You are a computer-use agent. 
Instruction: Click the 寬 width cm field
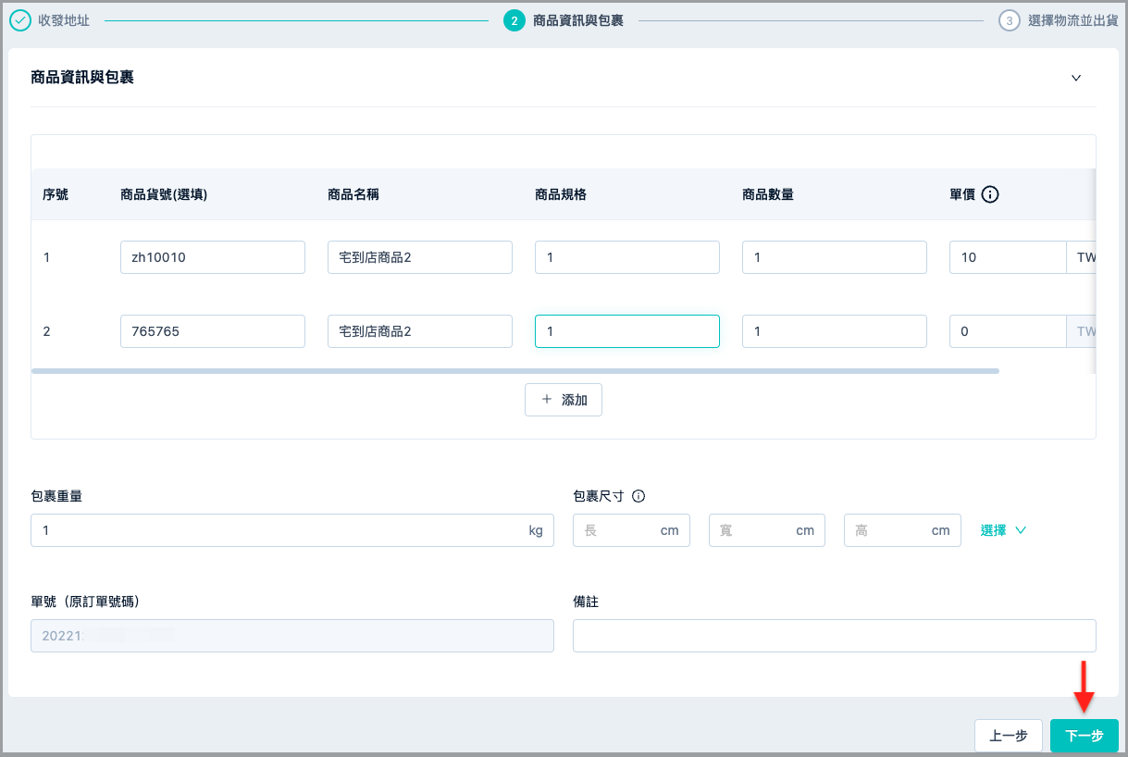click(767, 530)
